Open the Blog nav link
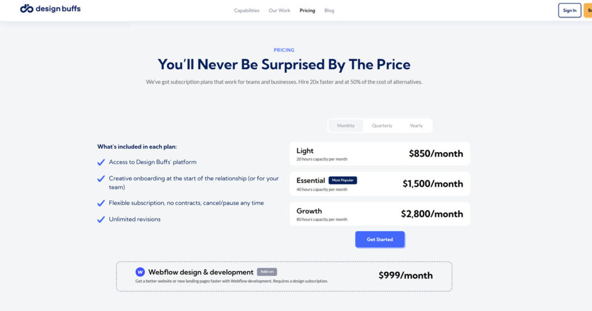The width and height of the screenshot is (592, 311). [x=329, y=10]
